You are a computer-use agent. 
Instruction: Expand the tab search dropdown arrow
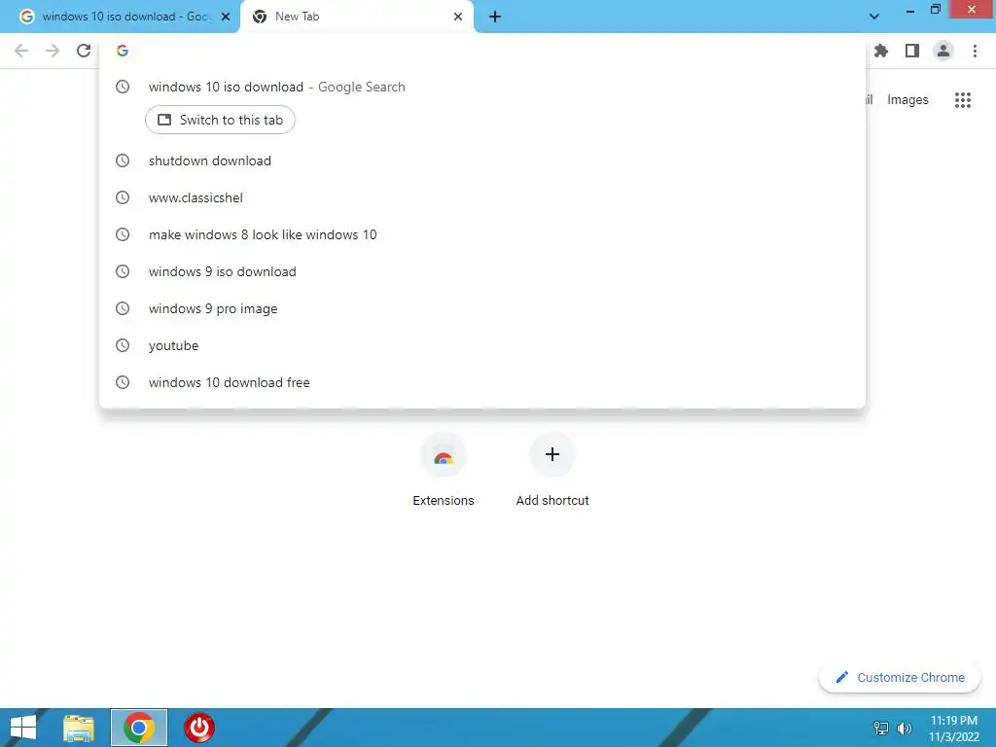tap(874, 17)
